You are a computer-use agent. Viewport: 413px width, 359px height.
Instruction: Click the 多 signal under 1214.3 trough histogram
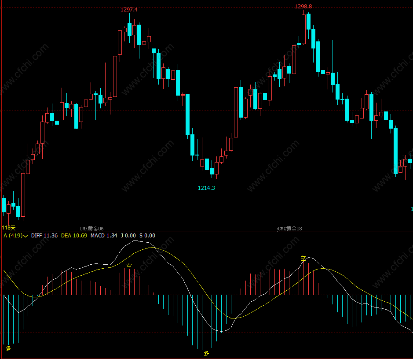tap(206, 353)
